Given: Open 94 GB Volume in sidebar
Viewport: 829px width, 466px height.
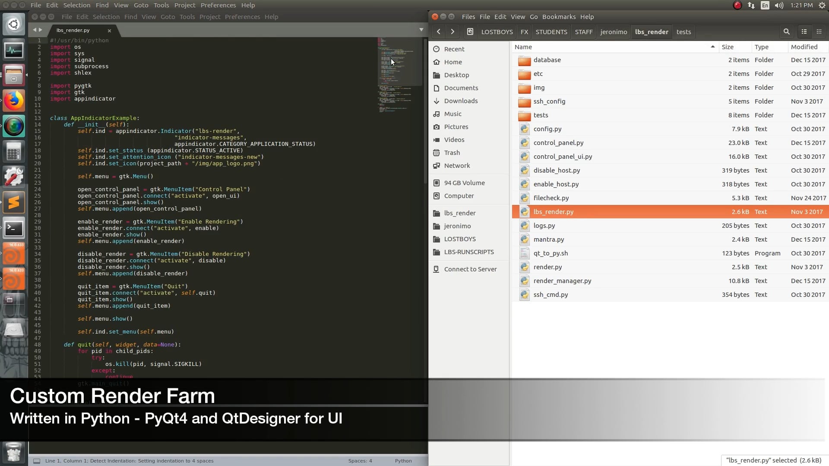Looking at the screenshot, I should [464, 183].
